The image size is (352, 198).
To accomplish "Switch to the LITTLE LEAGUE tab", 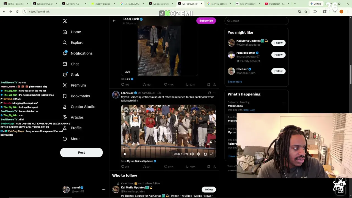I will (x=132, y=4).
